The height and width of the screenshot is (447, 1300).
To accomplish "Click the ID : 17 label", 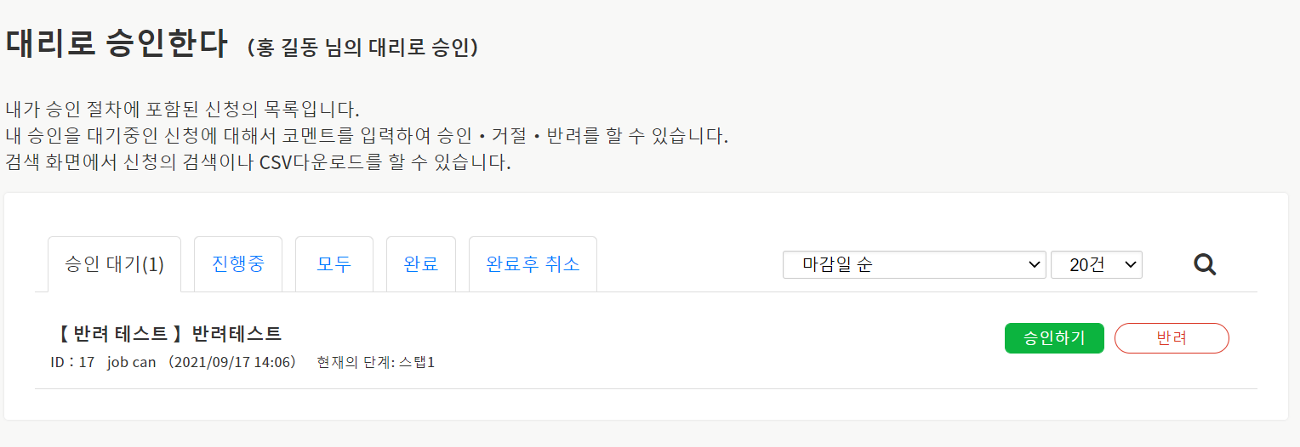I will (72, 363).
